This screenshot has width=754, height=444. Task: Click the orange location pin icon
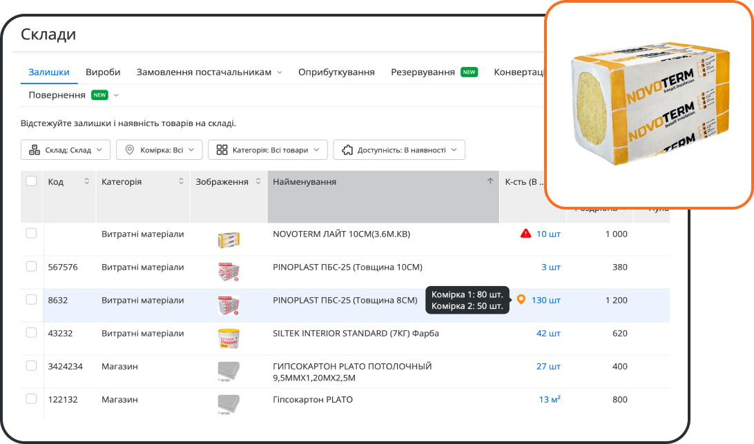521,300
